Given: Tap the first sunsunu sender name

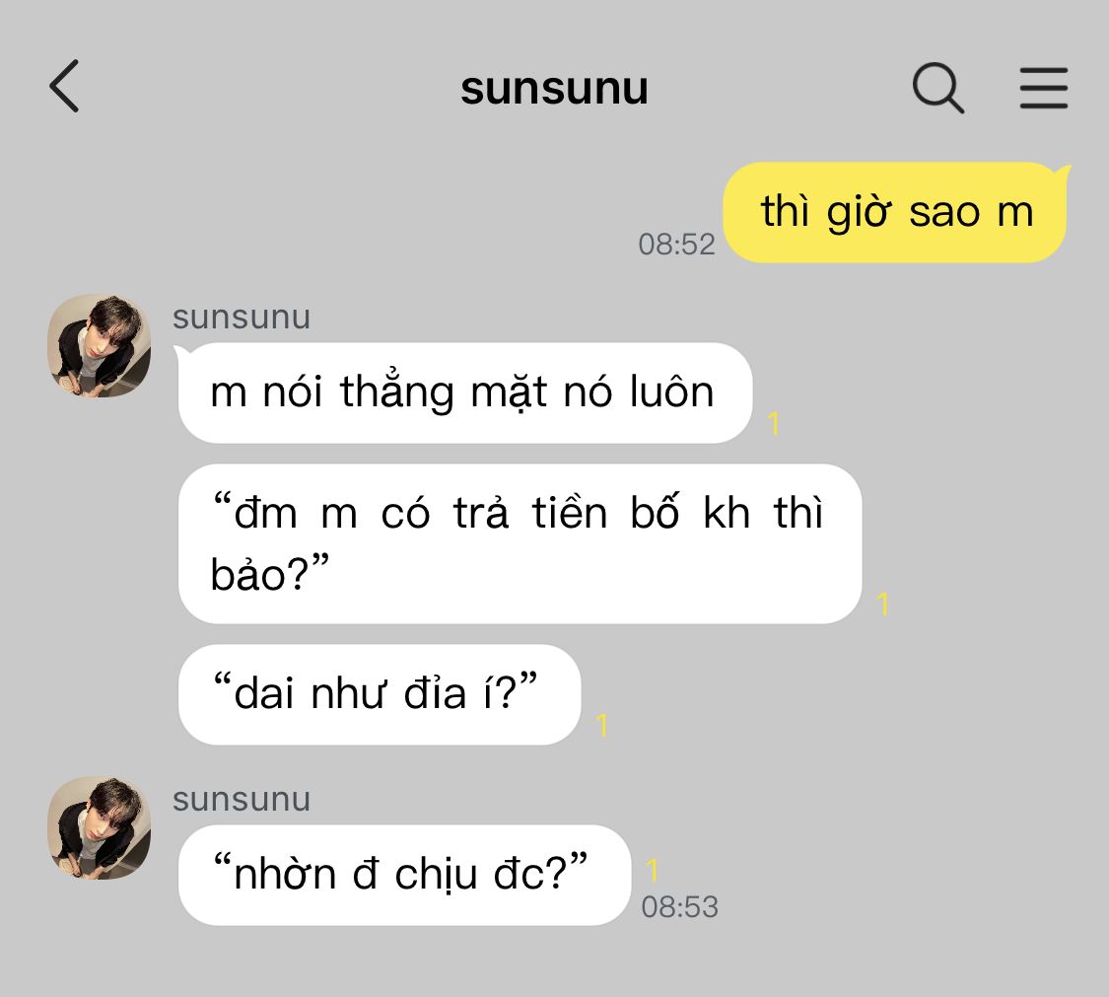Looking at the screenshot, I should [242, 317].
